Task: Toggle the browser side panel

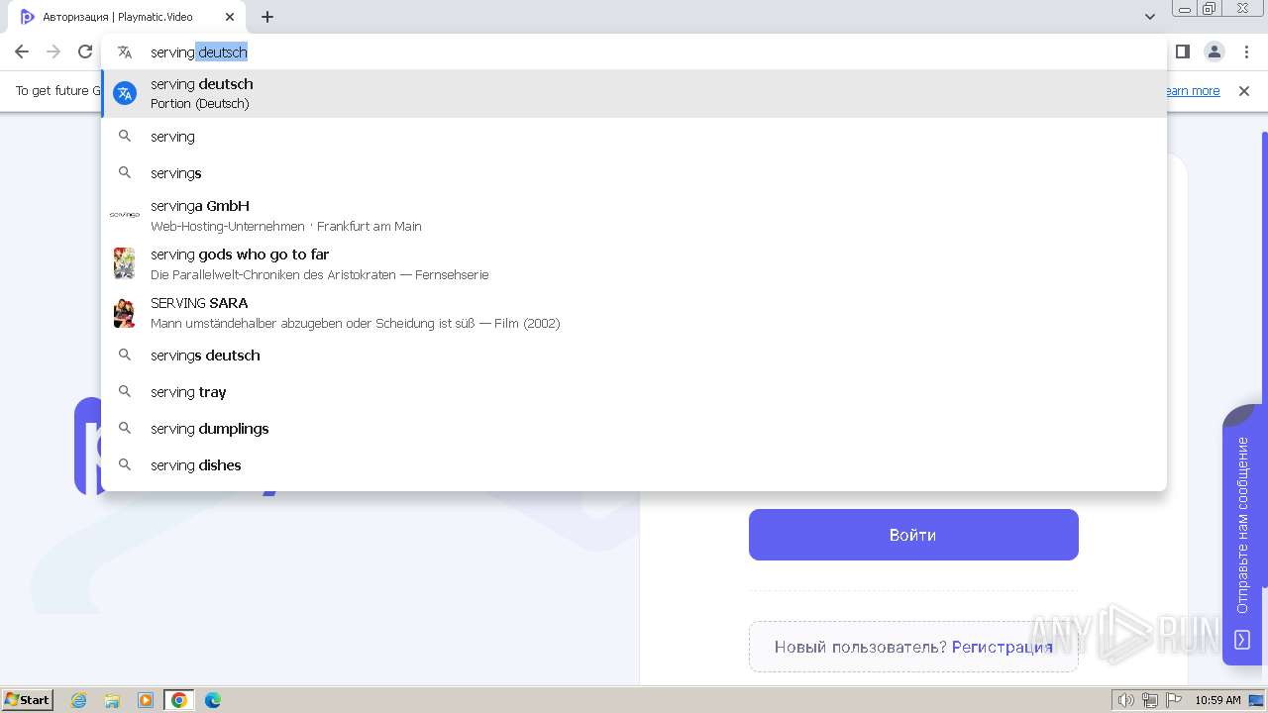Action: pos(1182,51)
